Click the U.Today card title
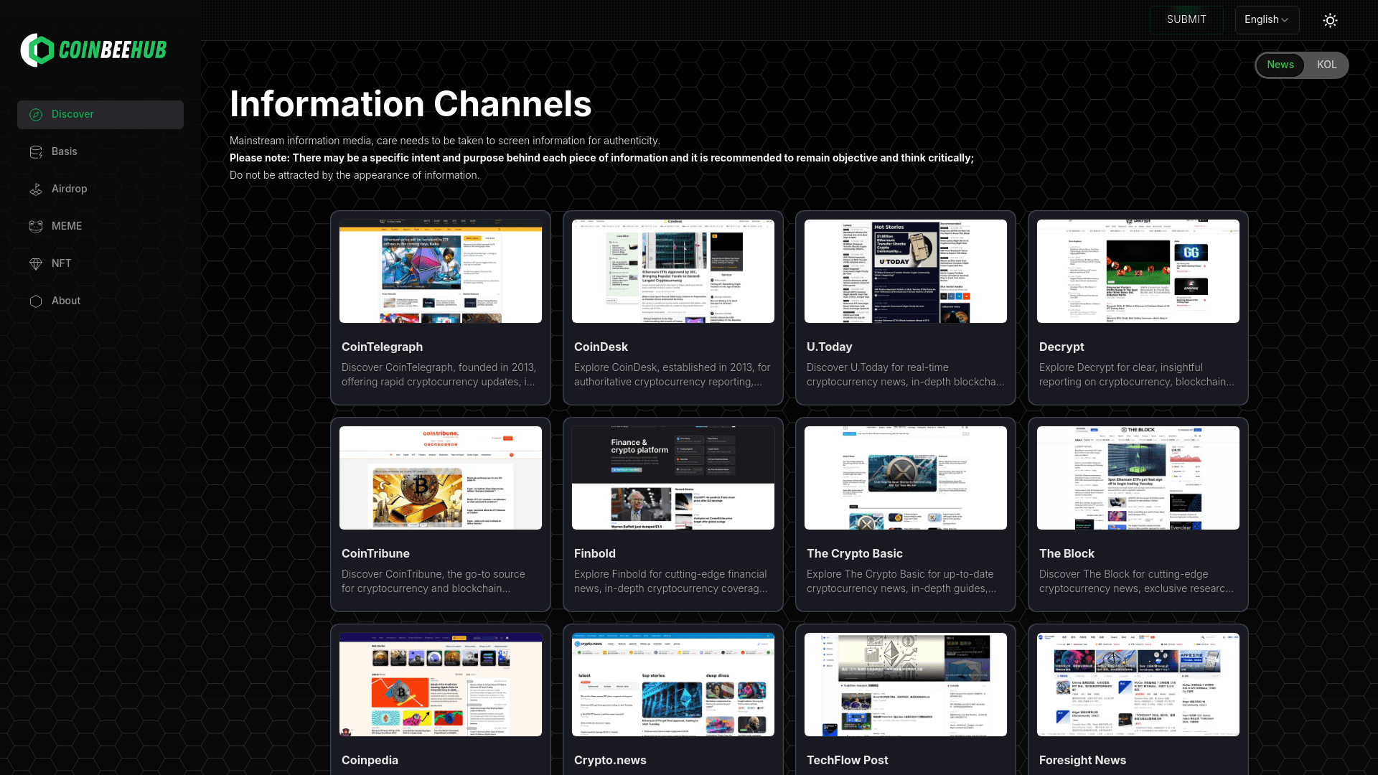 point(829,347)
